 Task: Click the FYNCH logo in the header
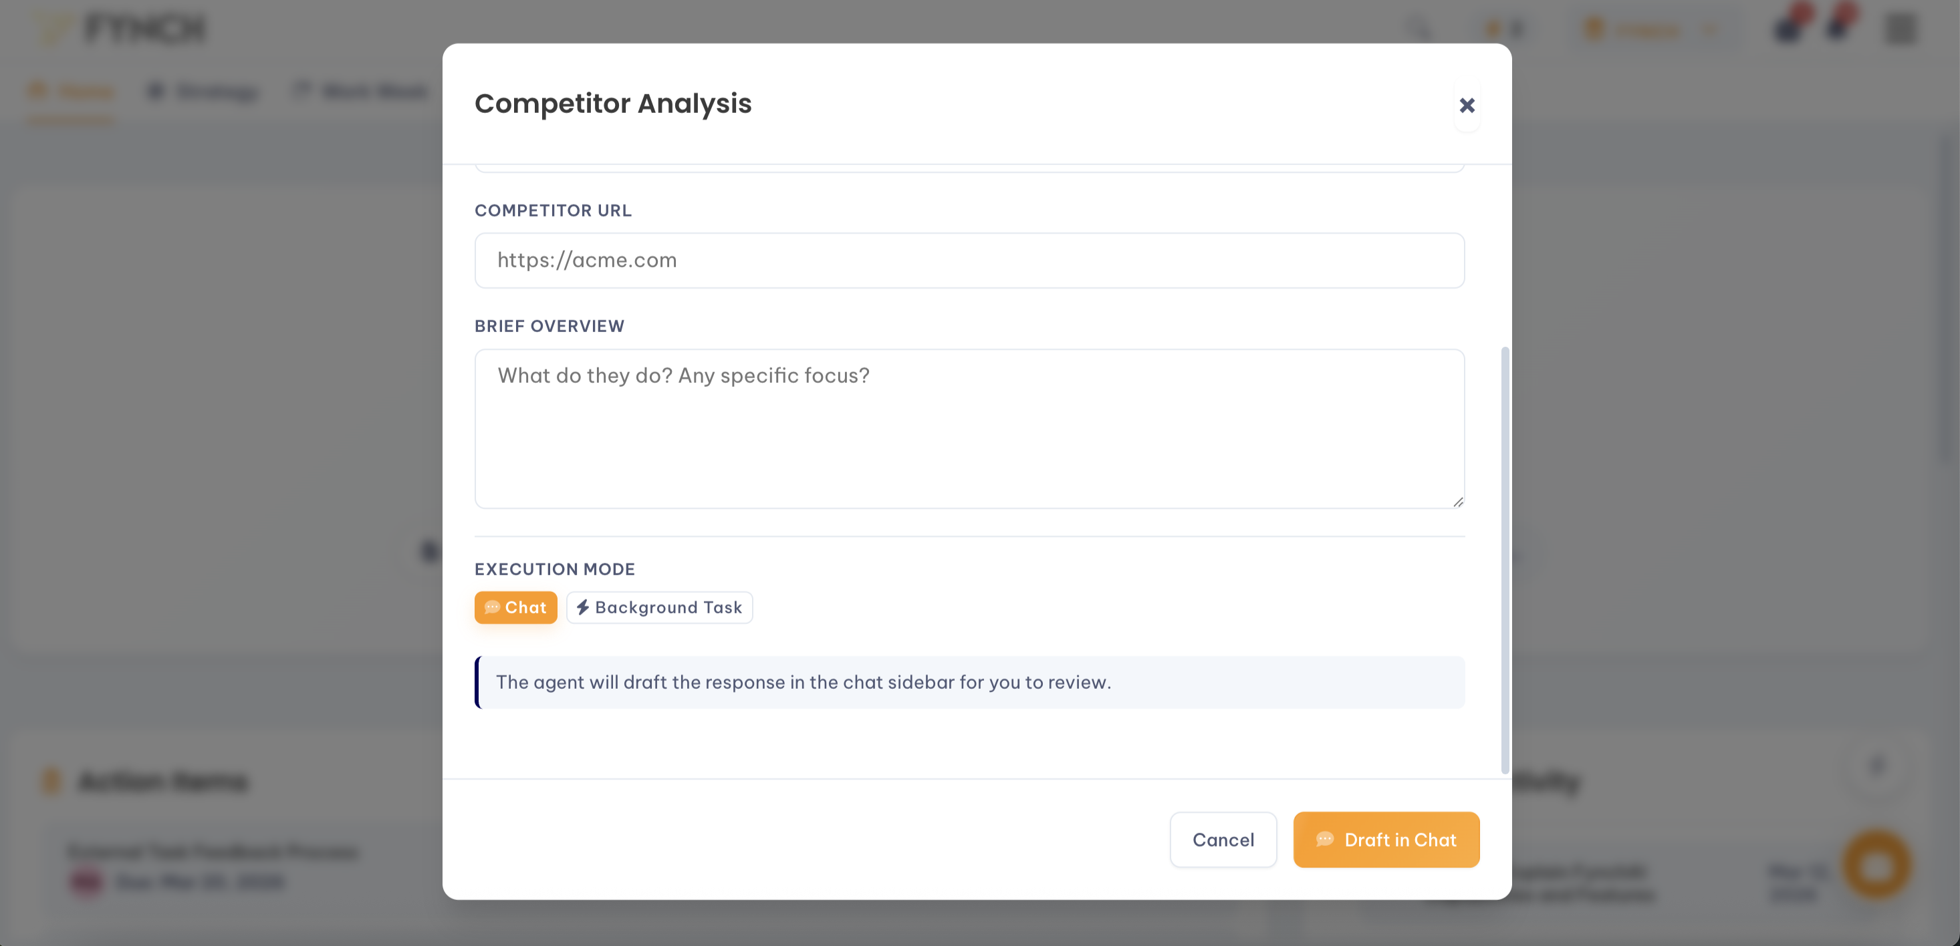(122, 29)
